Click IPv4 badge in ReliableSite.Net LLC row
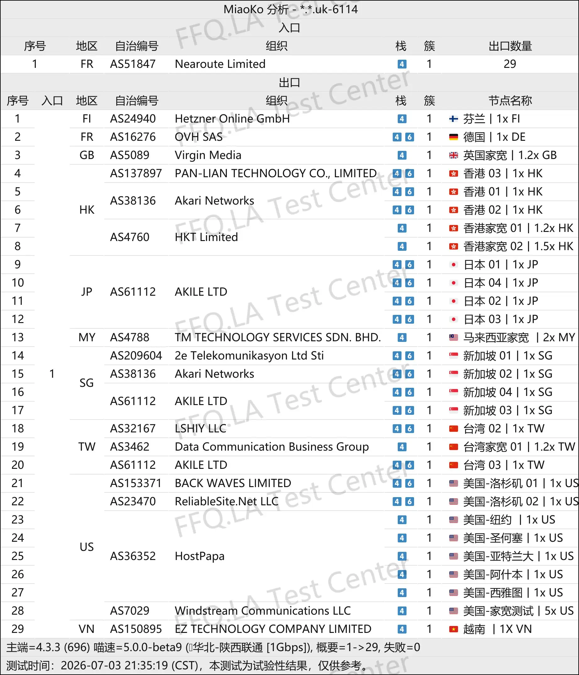The image size is (579, 675). pyautogui.click(x=397, y=502)
